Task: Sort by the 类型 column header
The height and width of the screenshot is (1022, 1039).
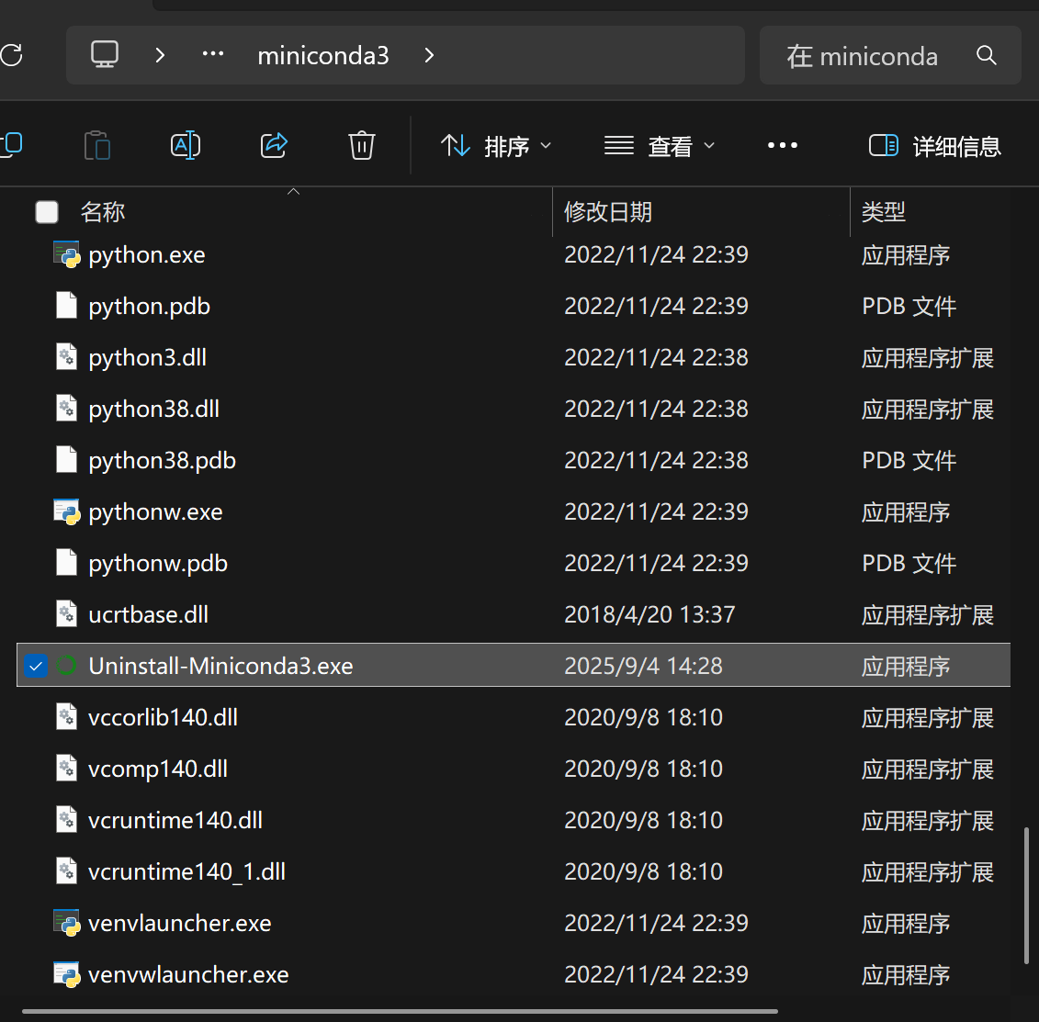Action: (x=883, y=212)
